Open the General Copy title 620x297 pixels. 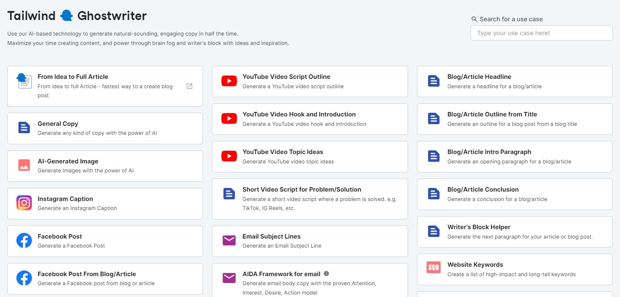tap(58, 124)
